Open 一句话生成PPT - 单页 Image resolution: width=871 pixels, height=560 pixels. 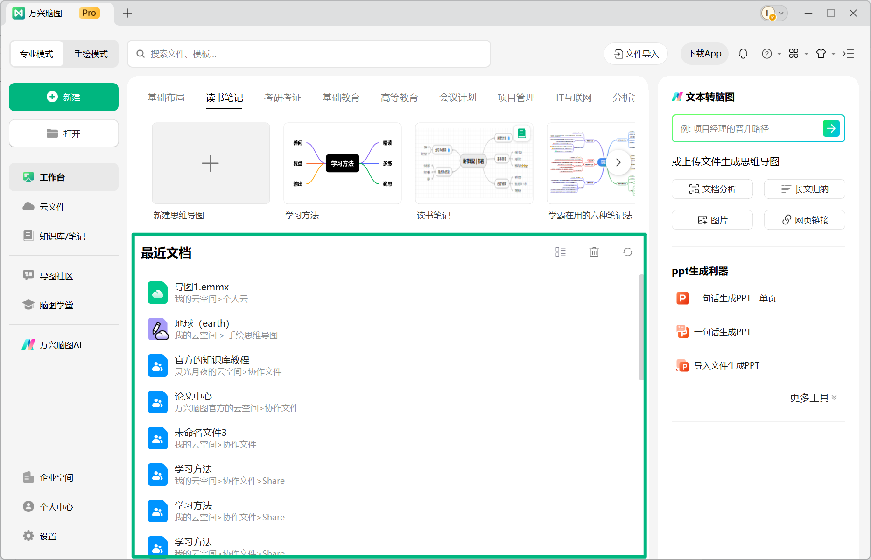coord(726,298)
